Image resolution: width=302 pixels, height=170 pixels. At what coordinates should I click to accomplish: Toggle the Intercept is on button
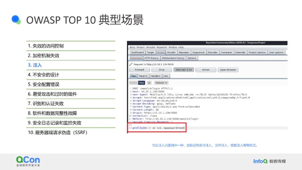pos(184,70)
